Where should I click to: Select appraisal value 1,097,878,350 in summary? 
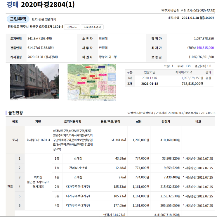coord(204,39)
